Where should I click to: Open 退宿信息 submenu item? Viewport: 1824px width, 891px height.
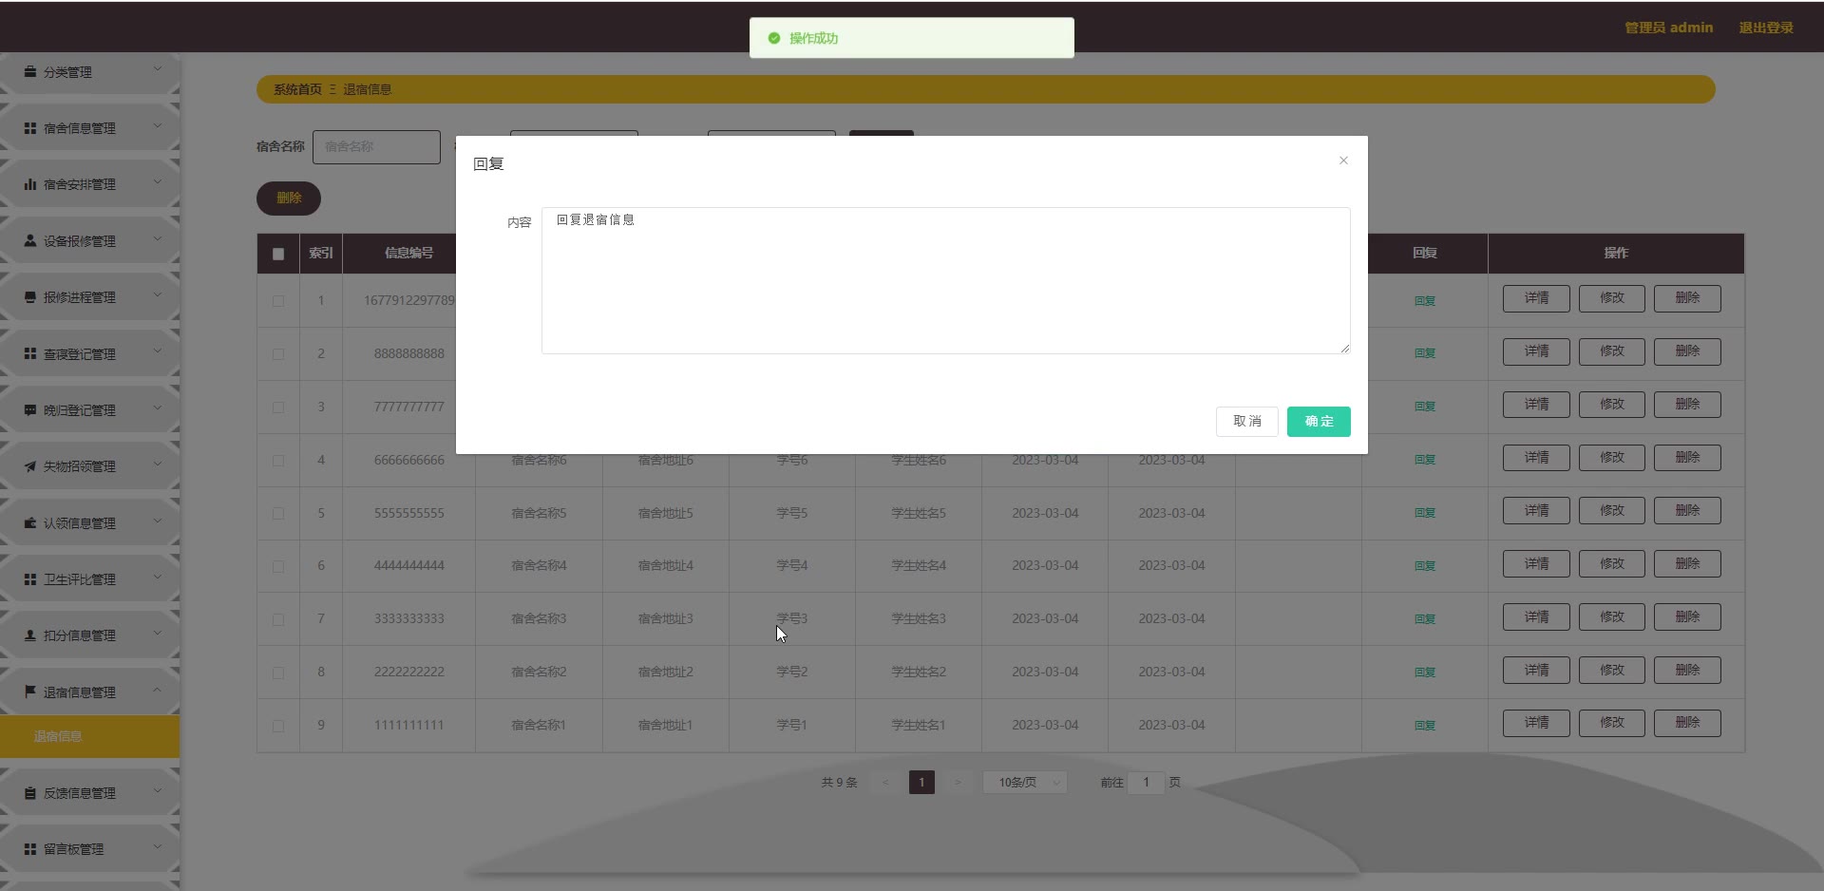tap(89, 736)
